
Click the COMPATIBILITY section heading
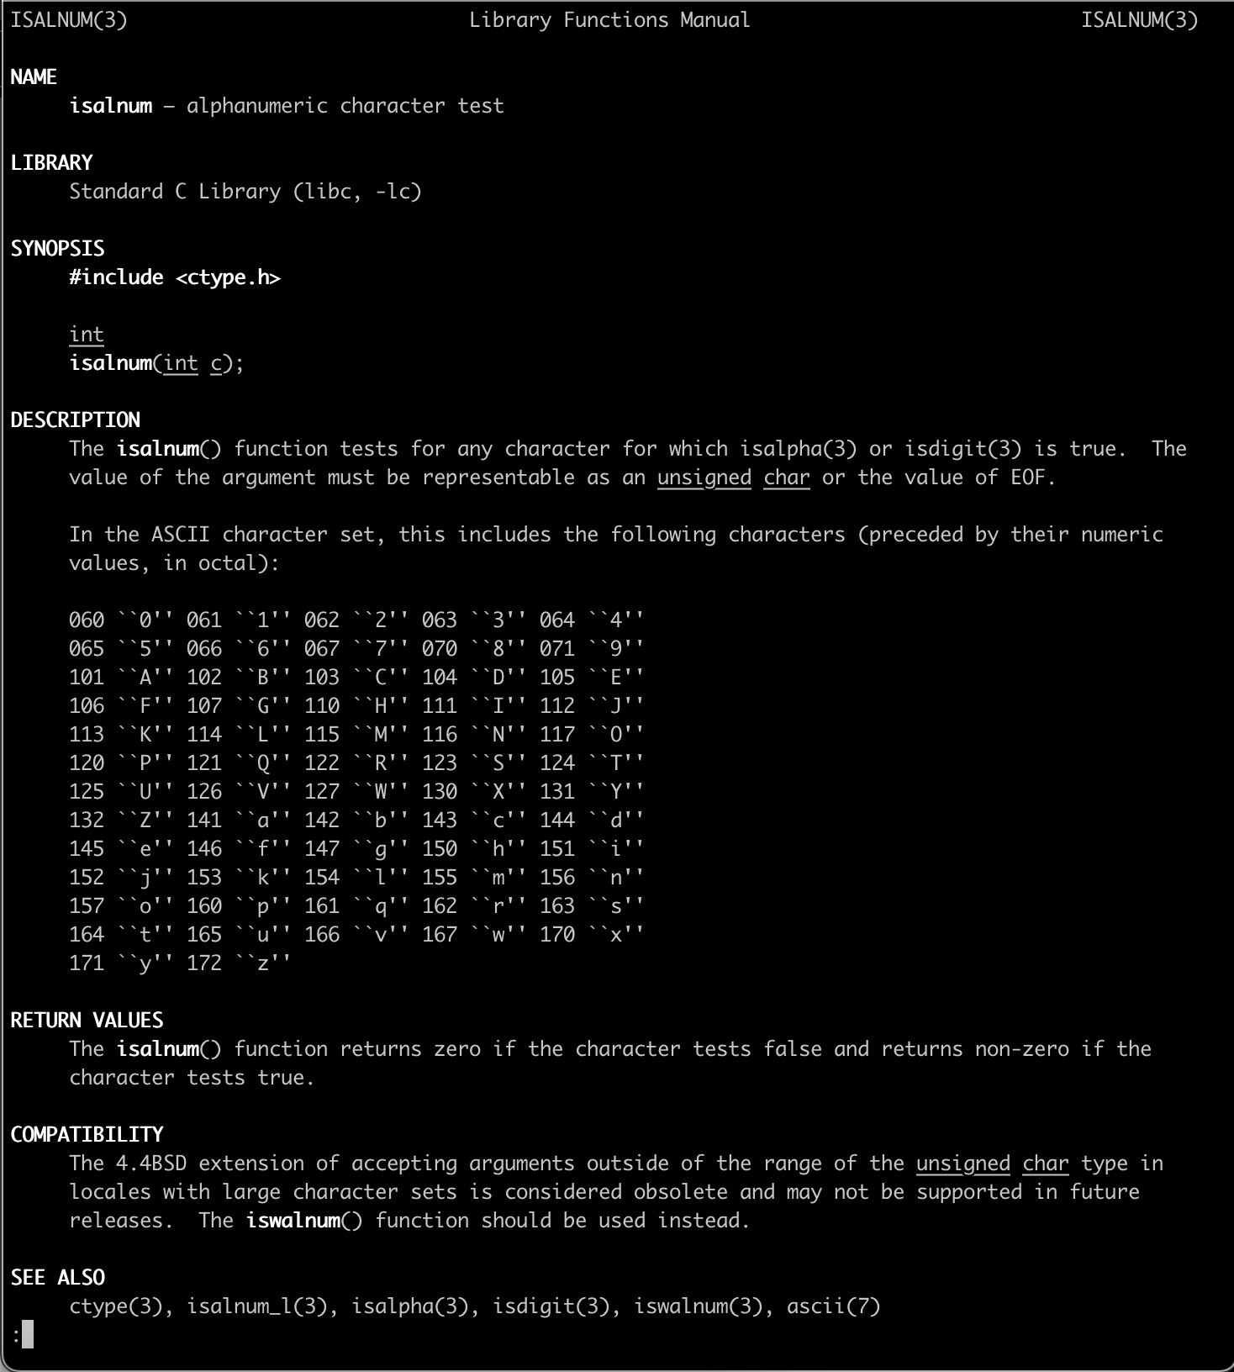[x=87, y=1135]
